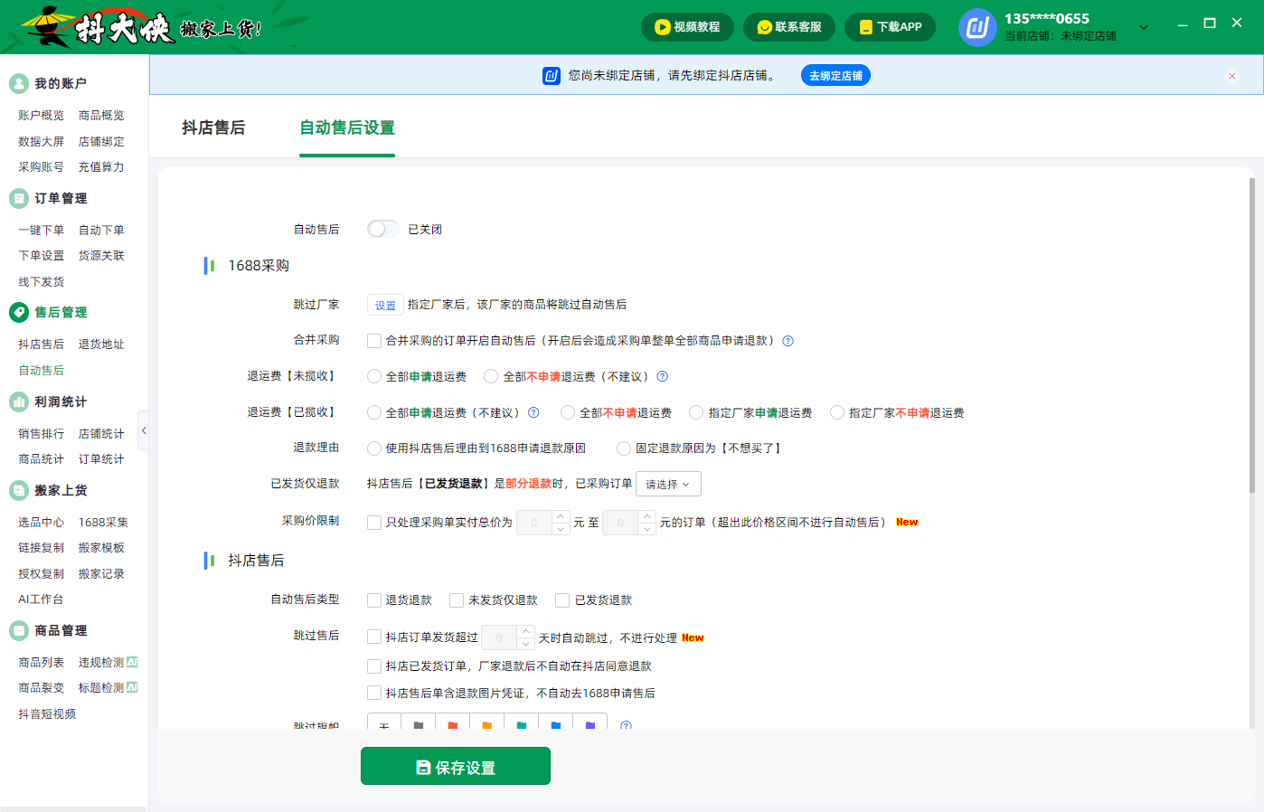Select 全部不申请退运费（不建议） radio option
Viewport: 1264px width, 812px height.
491,376
